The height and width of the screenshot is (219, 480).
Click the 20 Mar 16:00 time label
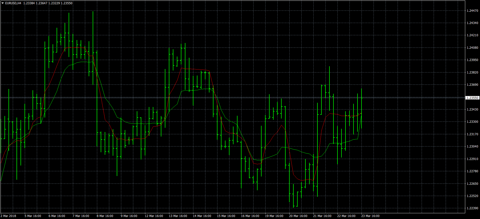click(x=298, y=216)
